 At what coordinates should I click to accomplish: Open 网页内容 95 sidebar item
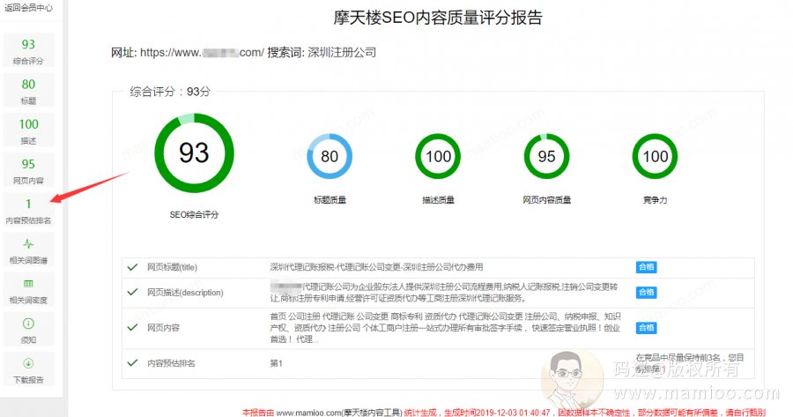pos(28,169)
